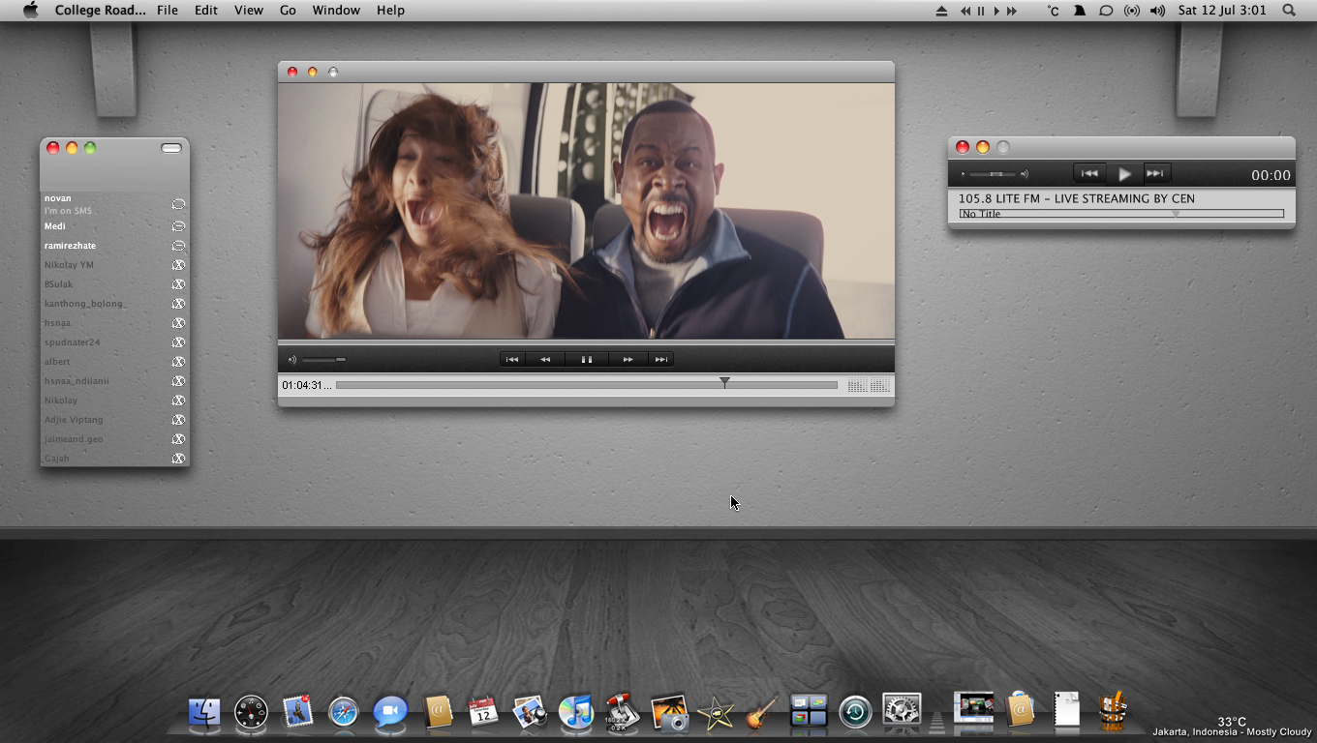
Task: Launch iMovie star icon in Dock
Action: point(716,713)
